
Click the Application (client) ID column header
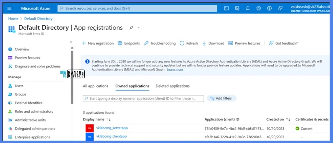(x=222, y=119)
